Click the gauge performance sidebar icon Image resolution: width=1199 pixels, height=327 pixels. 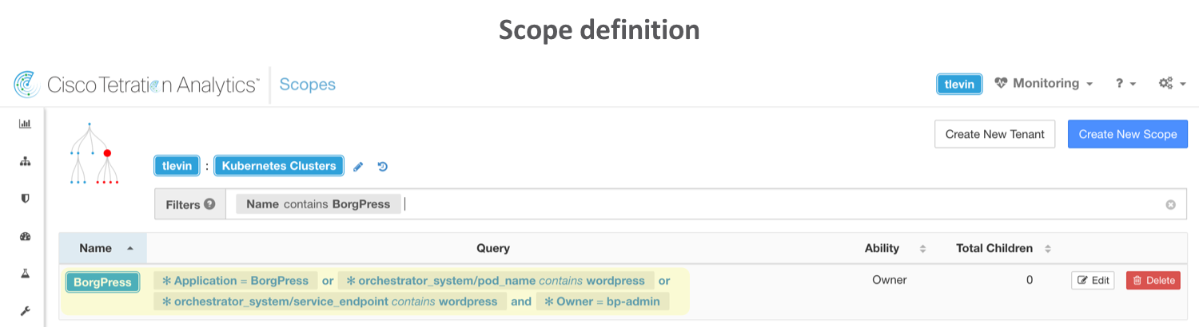coord(25,236)
